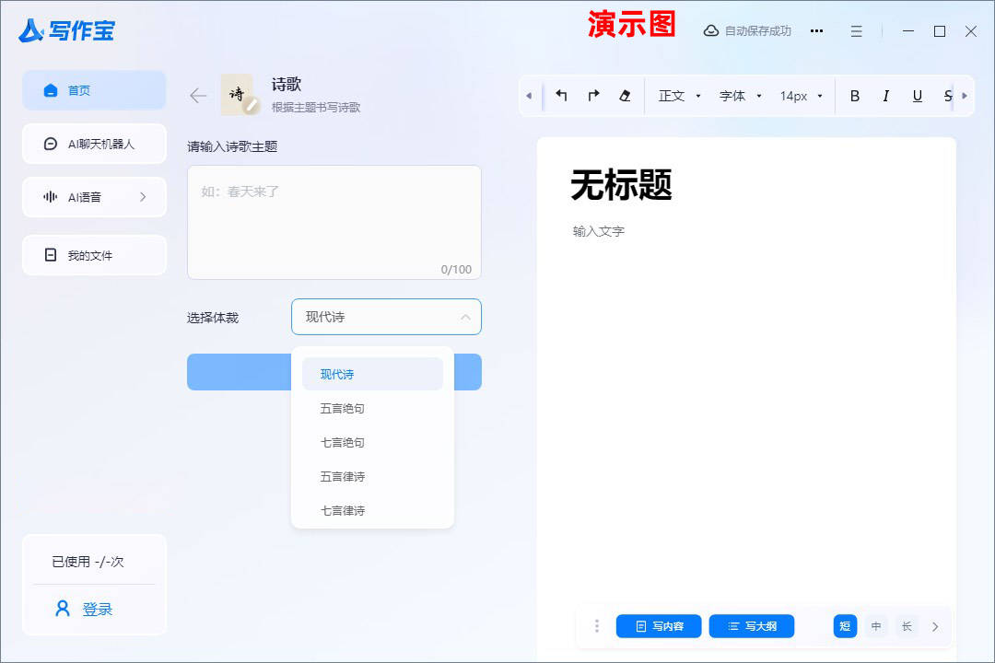Open 我的文件 from sidebar
The width and height of the screenshot is (995, 663).
click(x=94, y=255)
